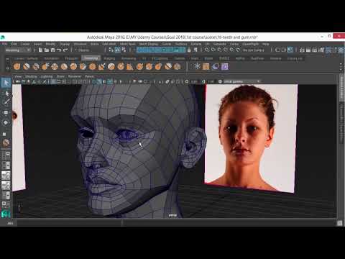Select the Amplify brush on the Sculpting shelf
345x259 pixels.
coord(168,66)
